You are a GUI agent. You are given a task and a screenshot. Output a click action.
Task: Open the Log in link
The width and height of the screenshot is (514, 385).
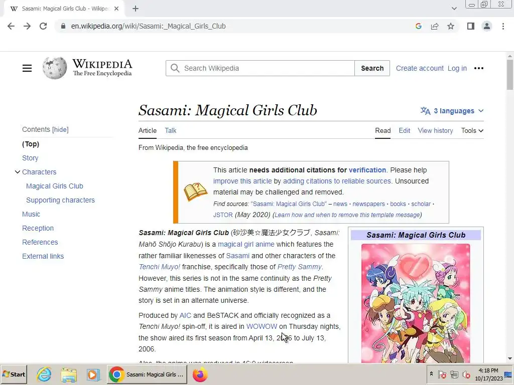(457, 68)
